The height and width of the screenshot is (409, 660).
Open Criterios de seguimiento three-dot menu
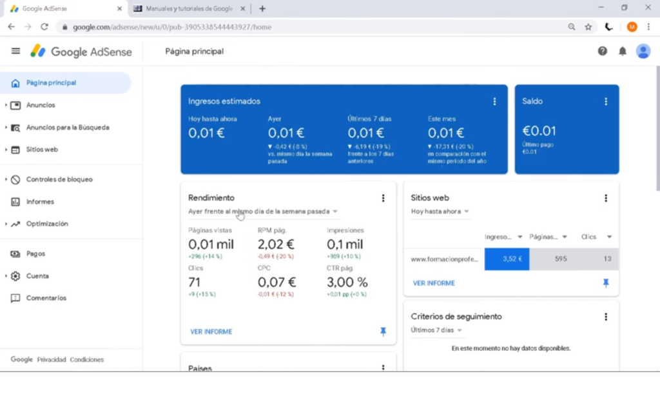(x=606, y=317)
